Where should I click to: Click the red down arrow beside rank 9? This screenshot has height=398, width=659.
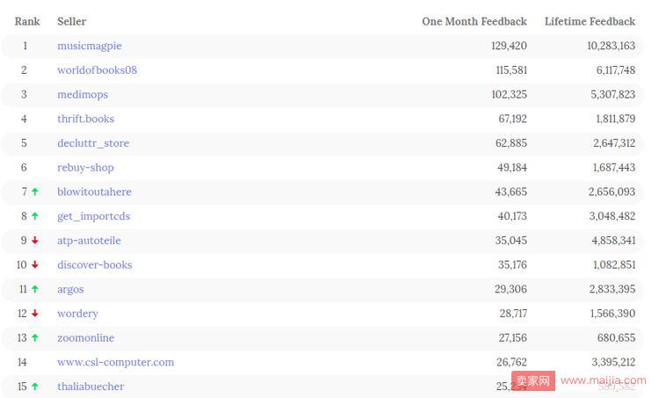[x=35, y=241]
